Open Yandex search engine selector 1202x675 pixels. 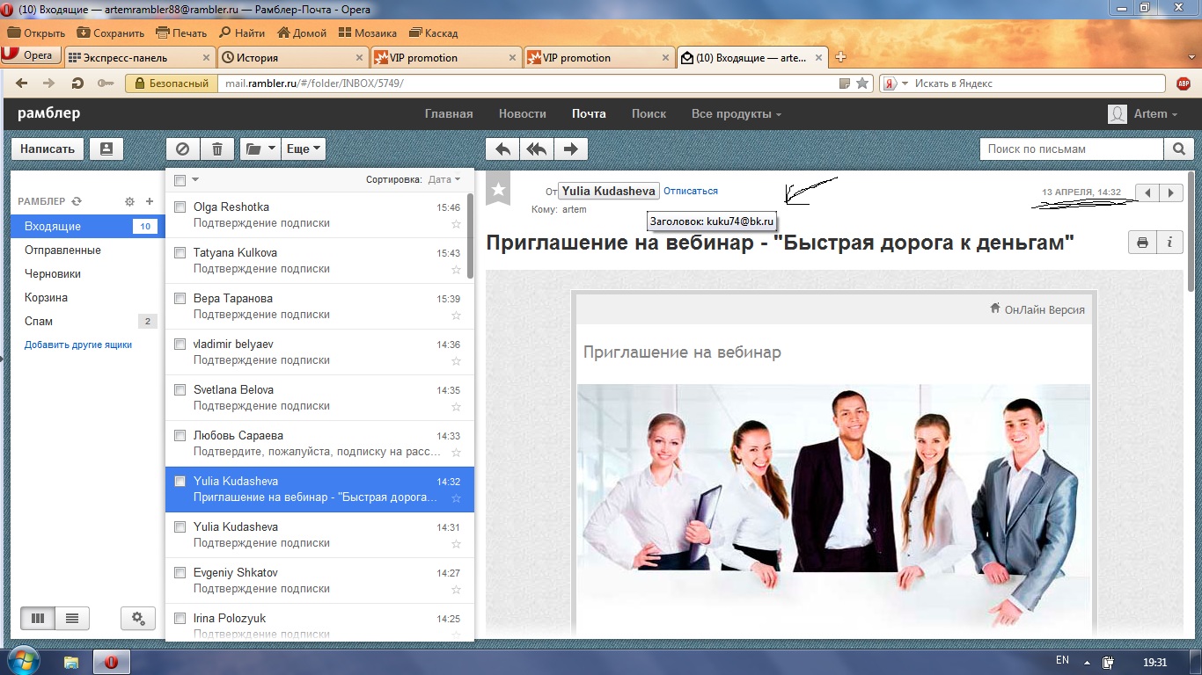point(894,83)
